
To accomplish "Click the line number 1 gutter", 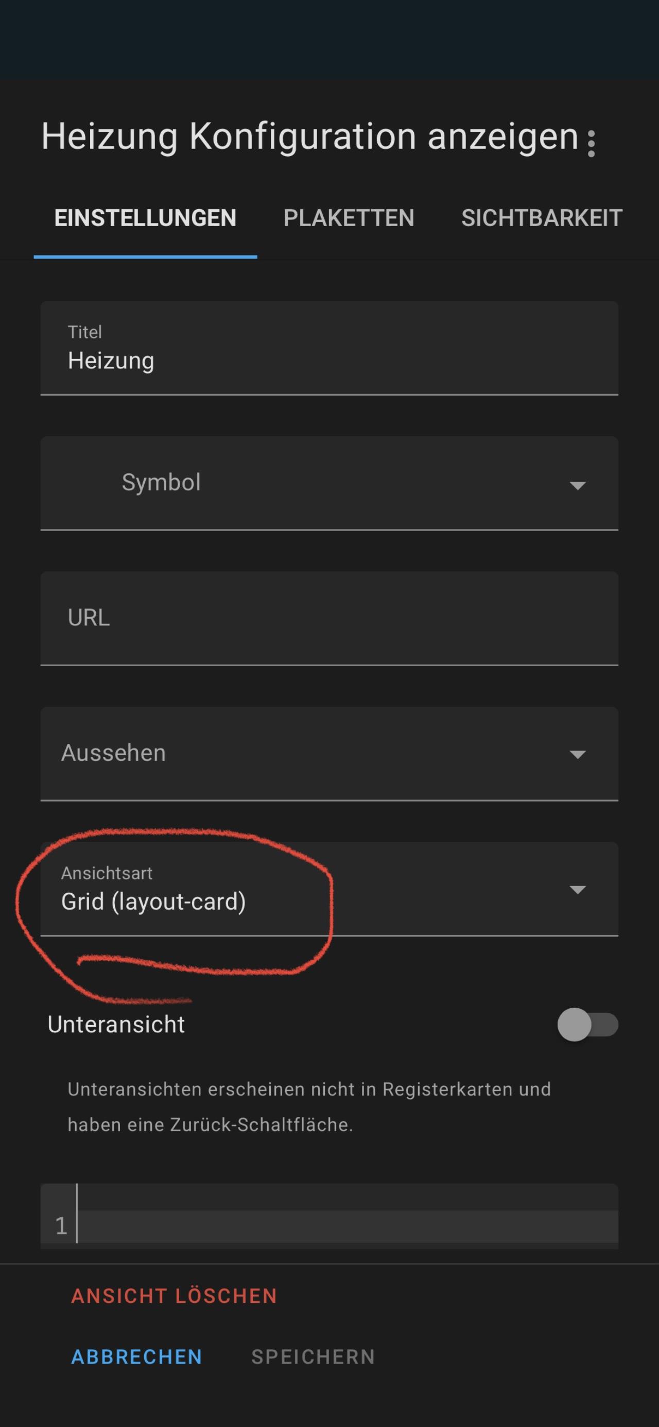I will (61, 1226).
